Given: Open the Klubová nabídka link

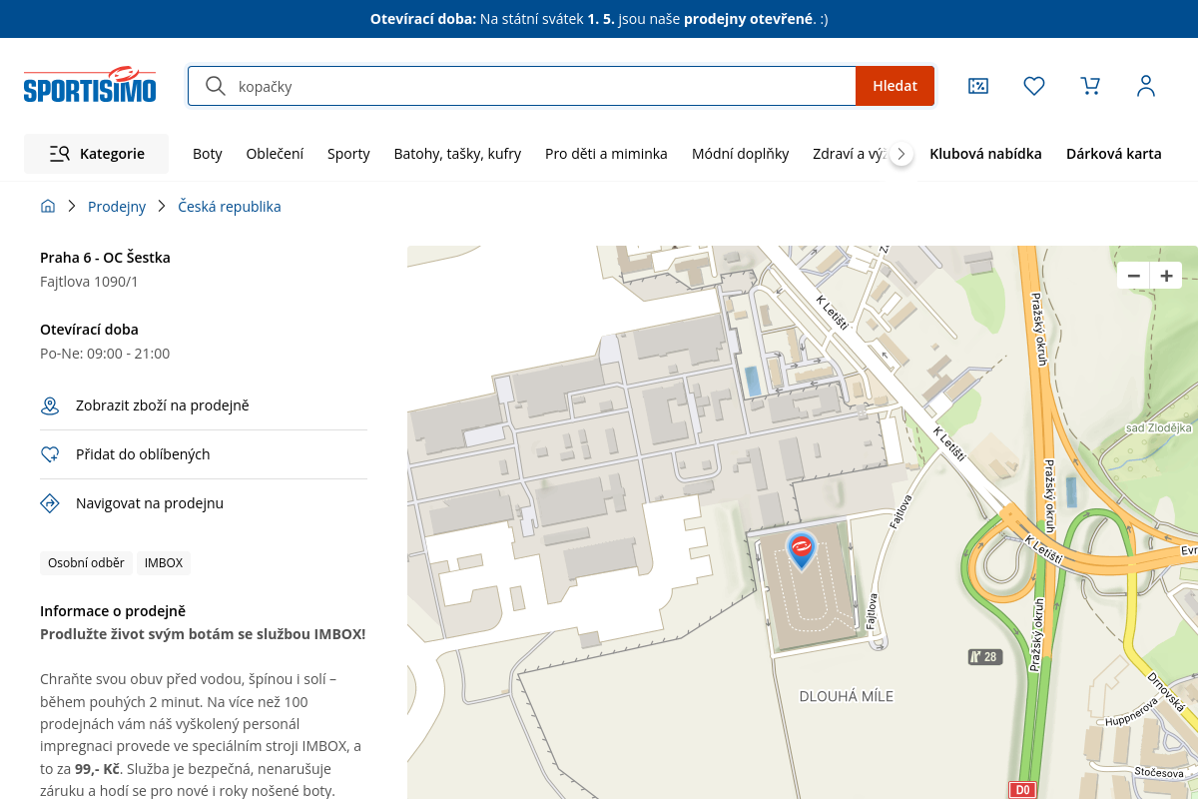Looking at the screenshot, I should pyautogui.click(x=985, y=154).
